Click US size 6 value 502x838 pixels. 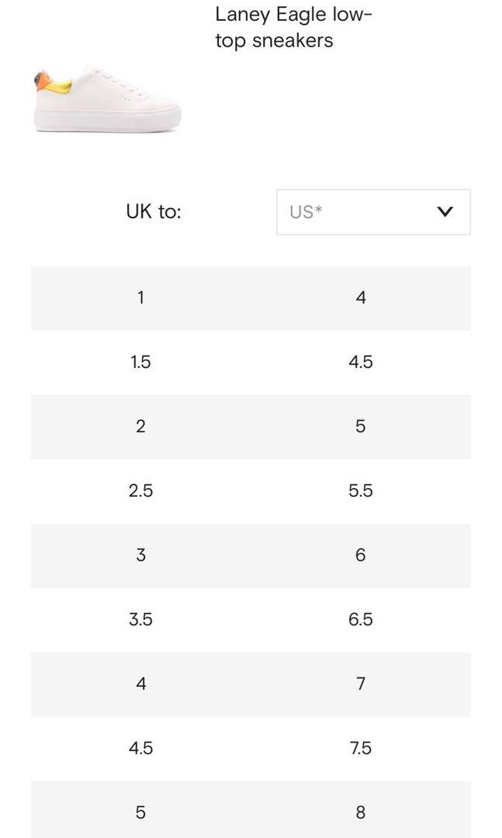(361, 556)
